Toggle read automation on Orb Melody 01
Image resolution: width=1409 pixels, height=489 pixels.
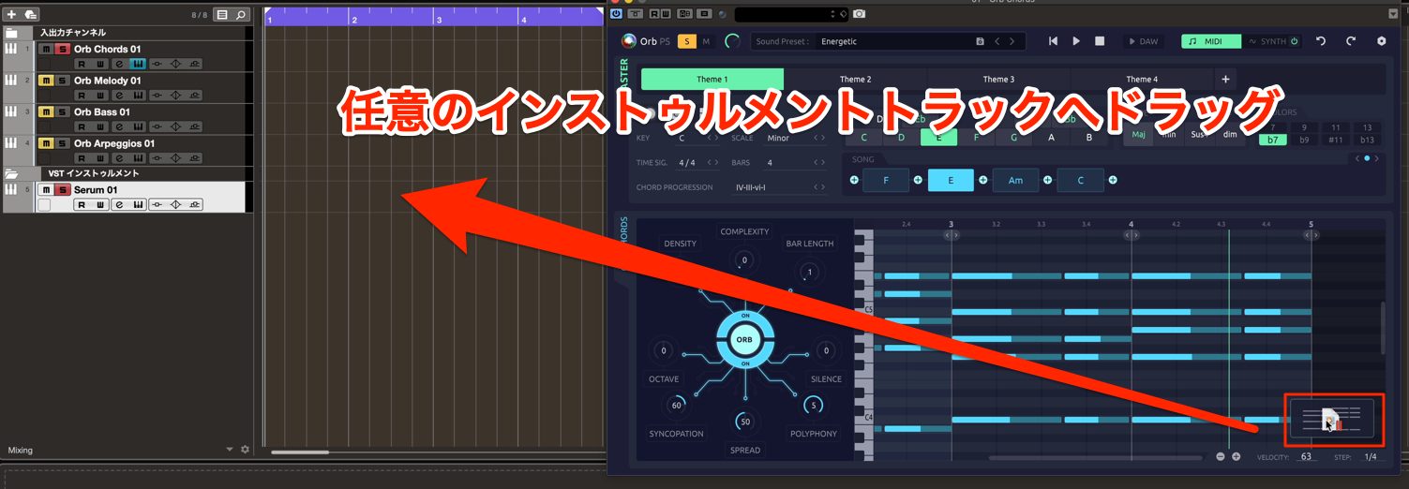click(x=82, y=96)
